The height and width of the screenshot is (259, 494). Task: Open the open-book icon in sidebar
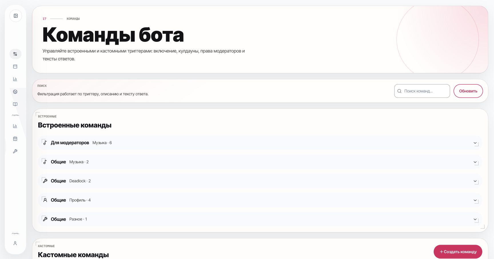point(15,104)
